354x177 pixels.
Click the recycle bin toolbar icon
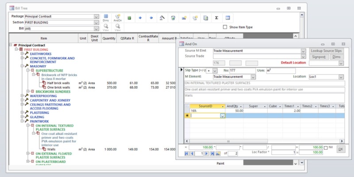[x=173, y=18]
